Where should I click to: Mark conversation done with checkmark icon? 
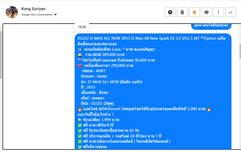231,12
